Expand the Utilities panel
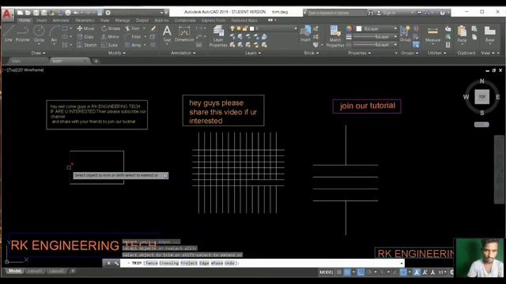This screenshot has width=506, height=284. pos(437,53)
